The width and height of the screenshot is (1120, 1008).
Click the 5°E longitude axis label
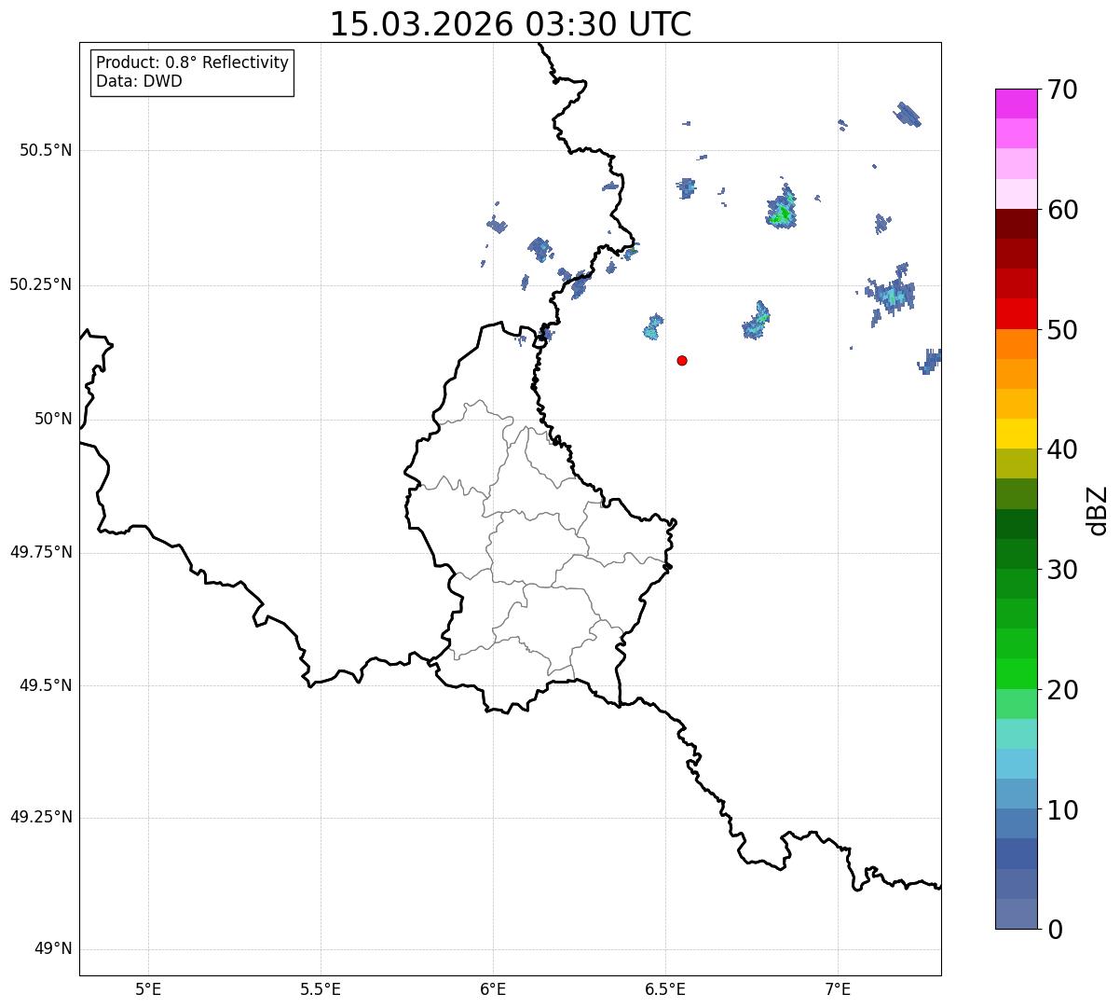point(148,988)
